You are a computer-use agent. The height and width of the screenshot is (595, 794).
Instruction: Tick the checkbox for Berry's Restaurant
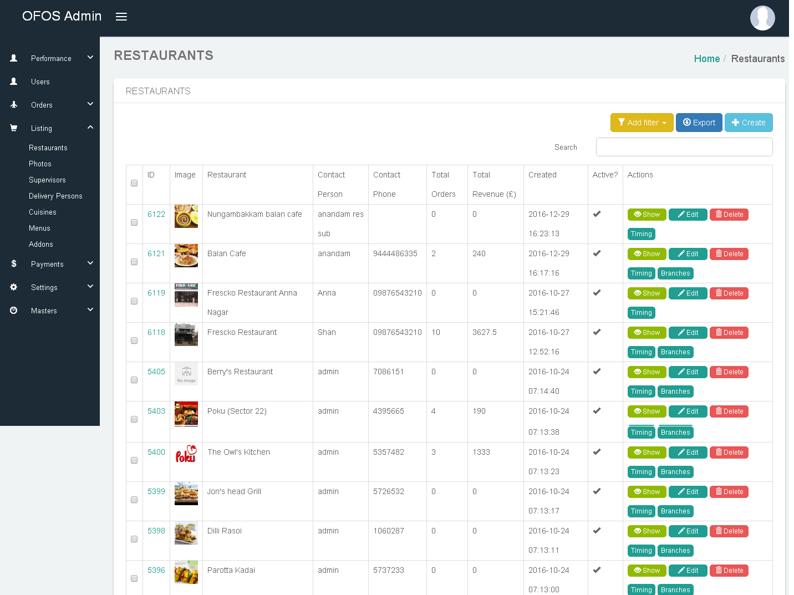coord(134,380)
